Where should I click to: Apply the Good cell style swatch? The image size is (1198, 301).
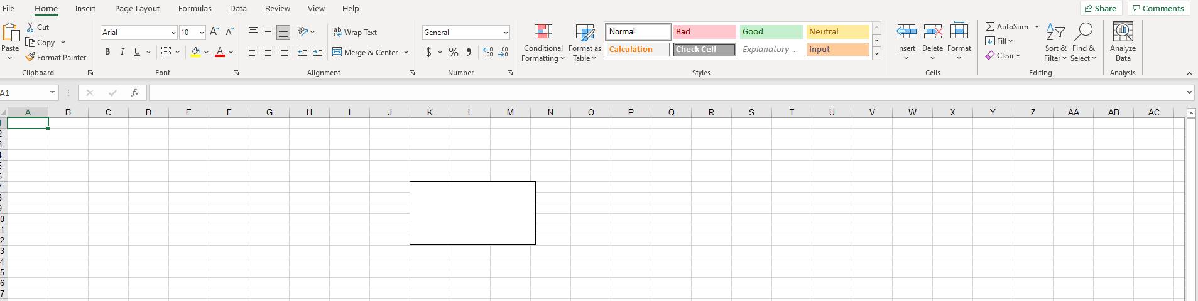771,32
